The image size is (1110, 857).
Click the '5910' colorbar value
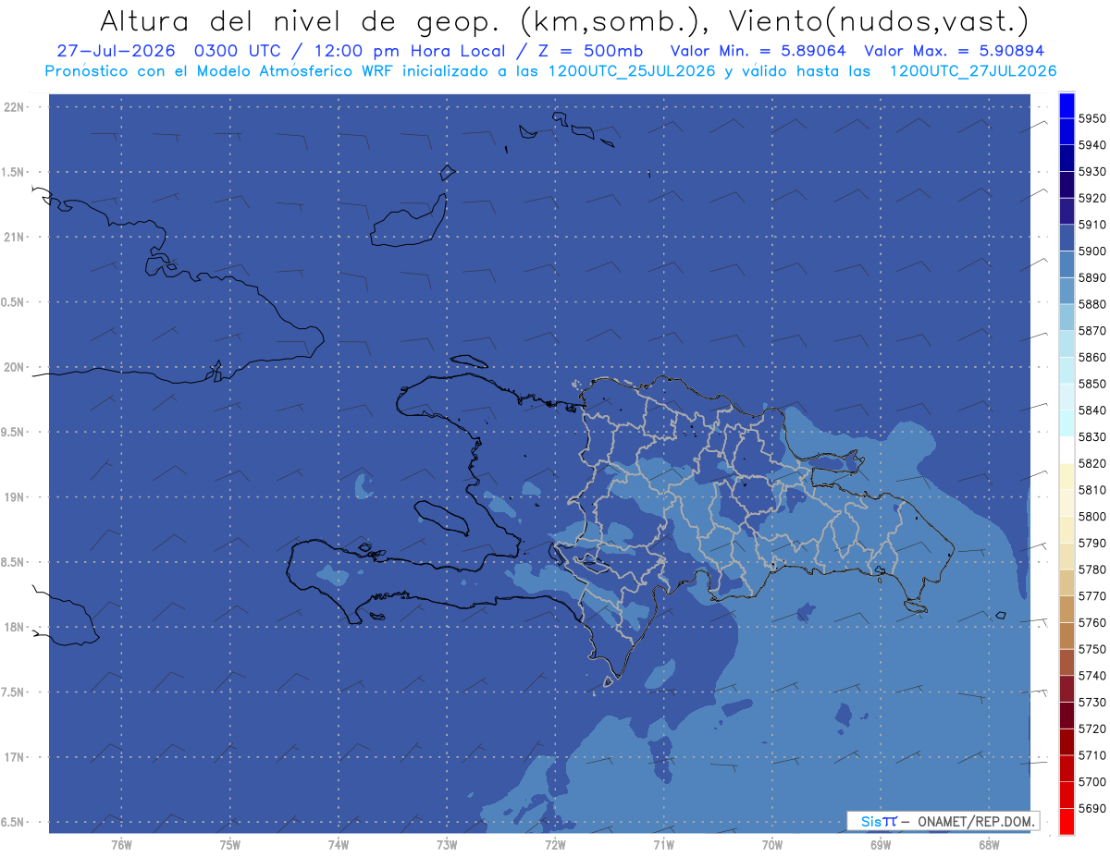[1092, 225]
